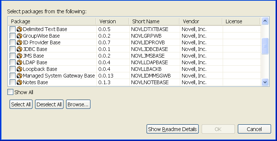The width and height of the screenshot is (277, 141).
Task: Select the Managed System Gateway Base name
Action: pyautogui.click(x=59, y=76)
